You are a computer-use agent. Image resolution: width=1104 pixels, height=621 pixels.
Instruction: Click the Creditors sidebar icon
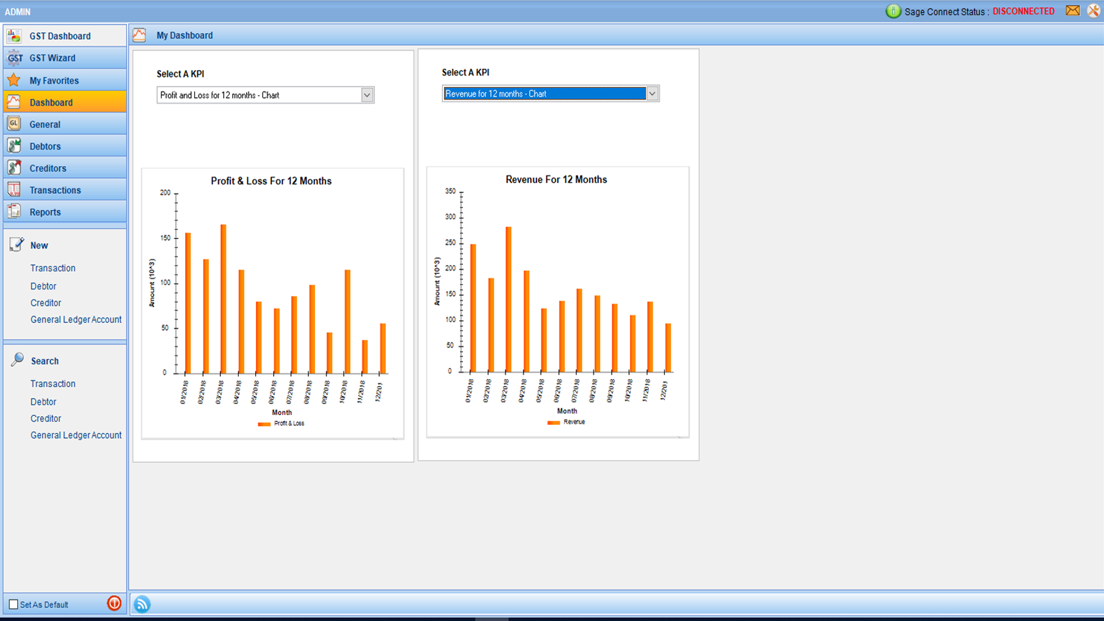[14, 168]
